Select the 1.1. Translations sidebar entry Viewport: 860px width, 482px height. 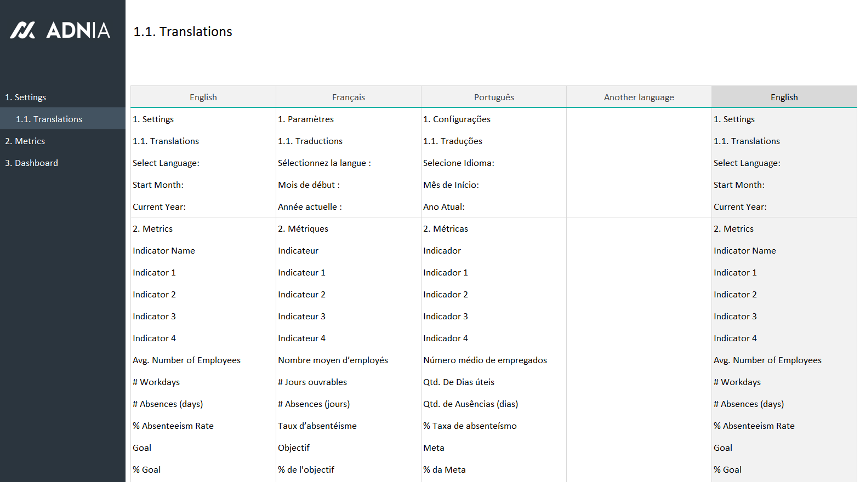(x=49, y=119)
